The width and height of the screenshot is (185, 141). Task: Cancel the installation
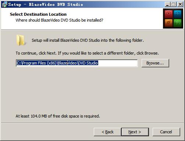click(166, 132)
